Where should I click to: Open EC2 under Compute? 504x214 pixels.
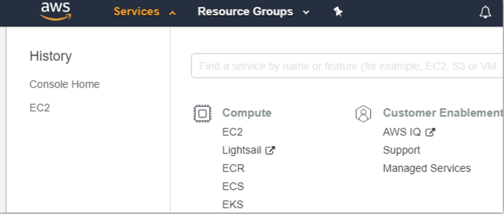coord(232,132)
